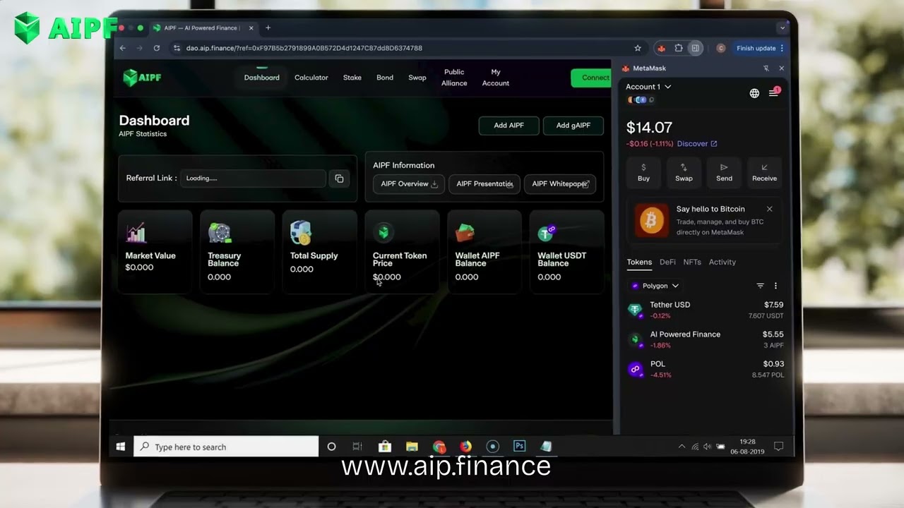The width and height of the screenshot is (904, 508).
Task: Reload the page in Chrome
Action: [x=157, y=48]
